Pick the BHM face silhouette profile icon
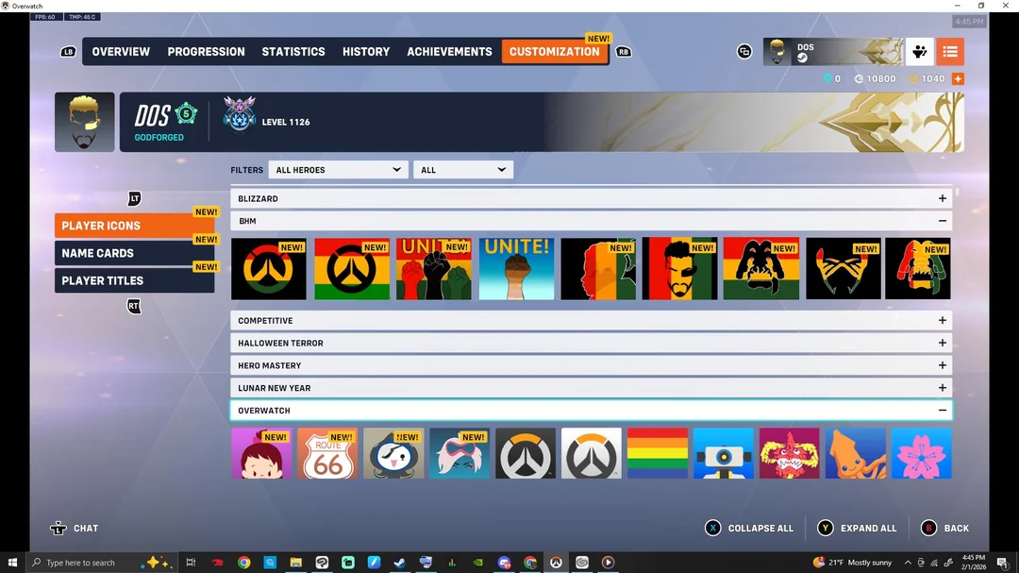The width and height of the screenshot is (1019, 573). click(598, 269)
